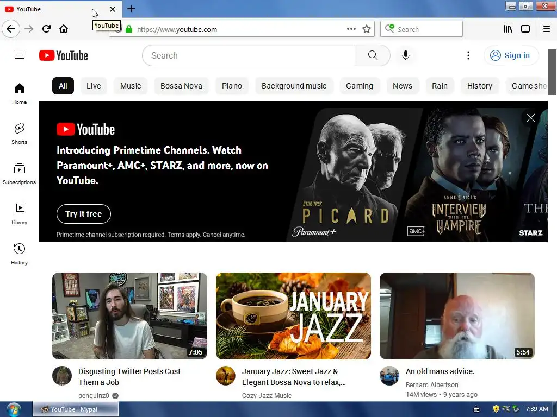Select the Rain filter chip
The width and height of the screenshot is (557, 417).
click(x=440, y=86)
